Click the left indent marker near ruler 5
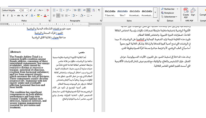This screenshot has width=206, height=118. tap(8, 24)
